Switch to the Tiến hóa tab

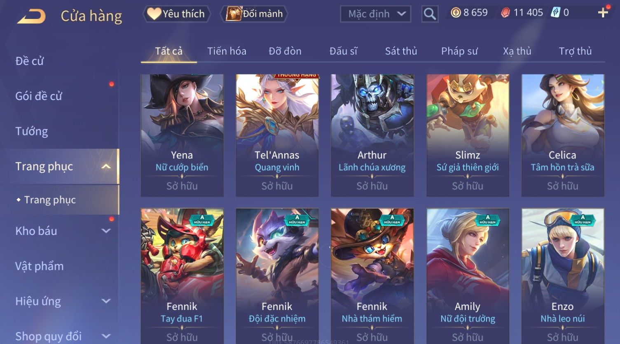(x=227, y=51)
